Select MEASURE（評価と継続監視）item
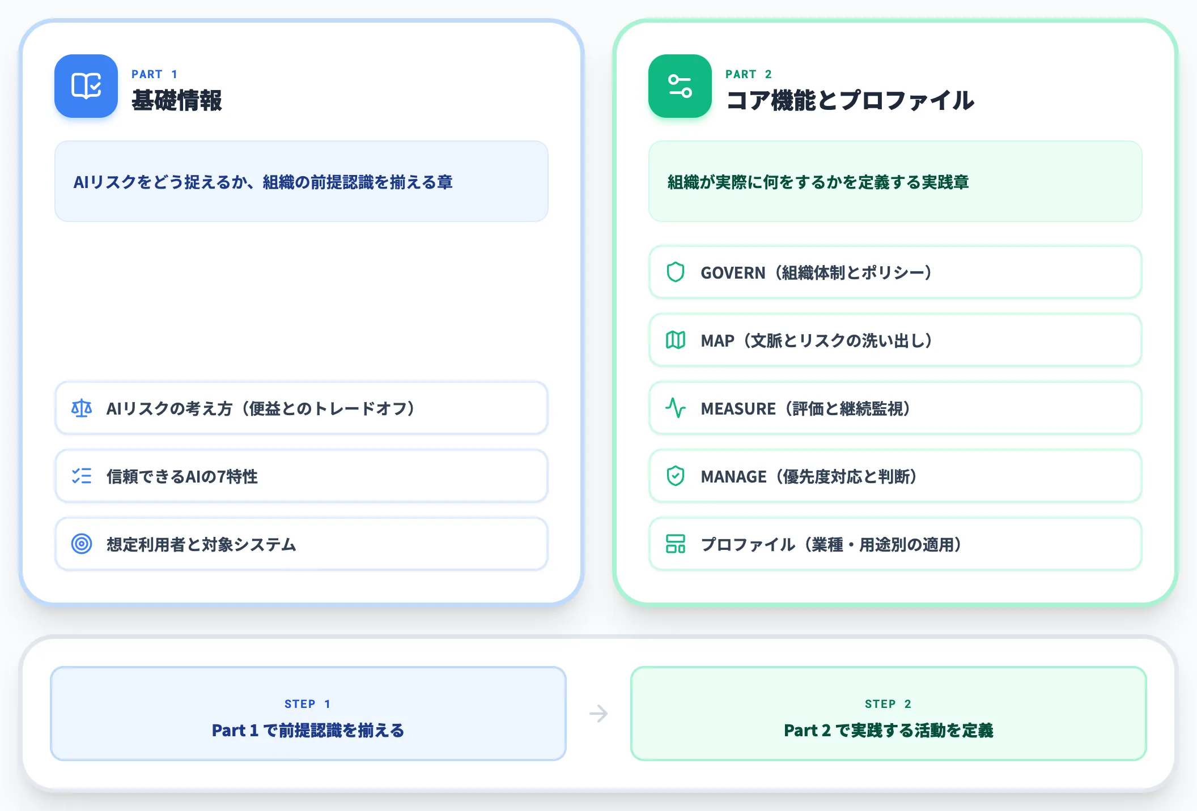Screen dimensions: 1197x811 (x=895, y=408)
